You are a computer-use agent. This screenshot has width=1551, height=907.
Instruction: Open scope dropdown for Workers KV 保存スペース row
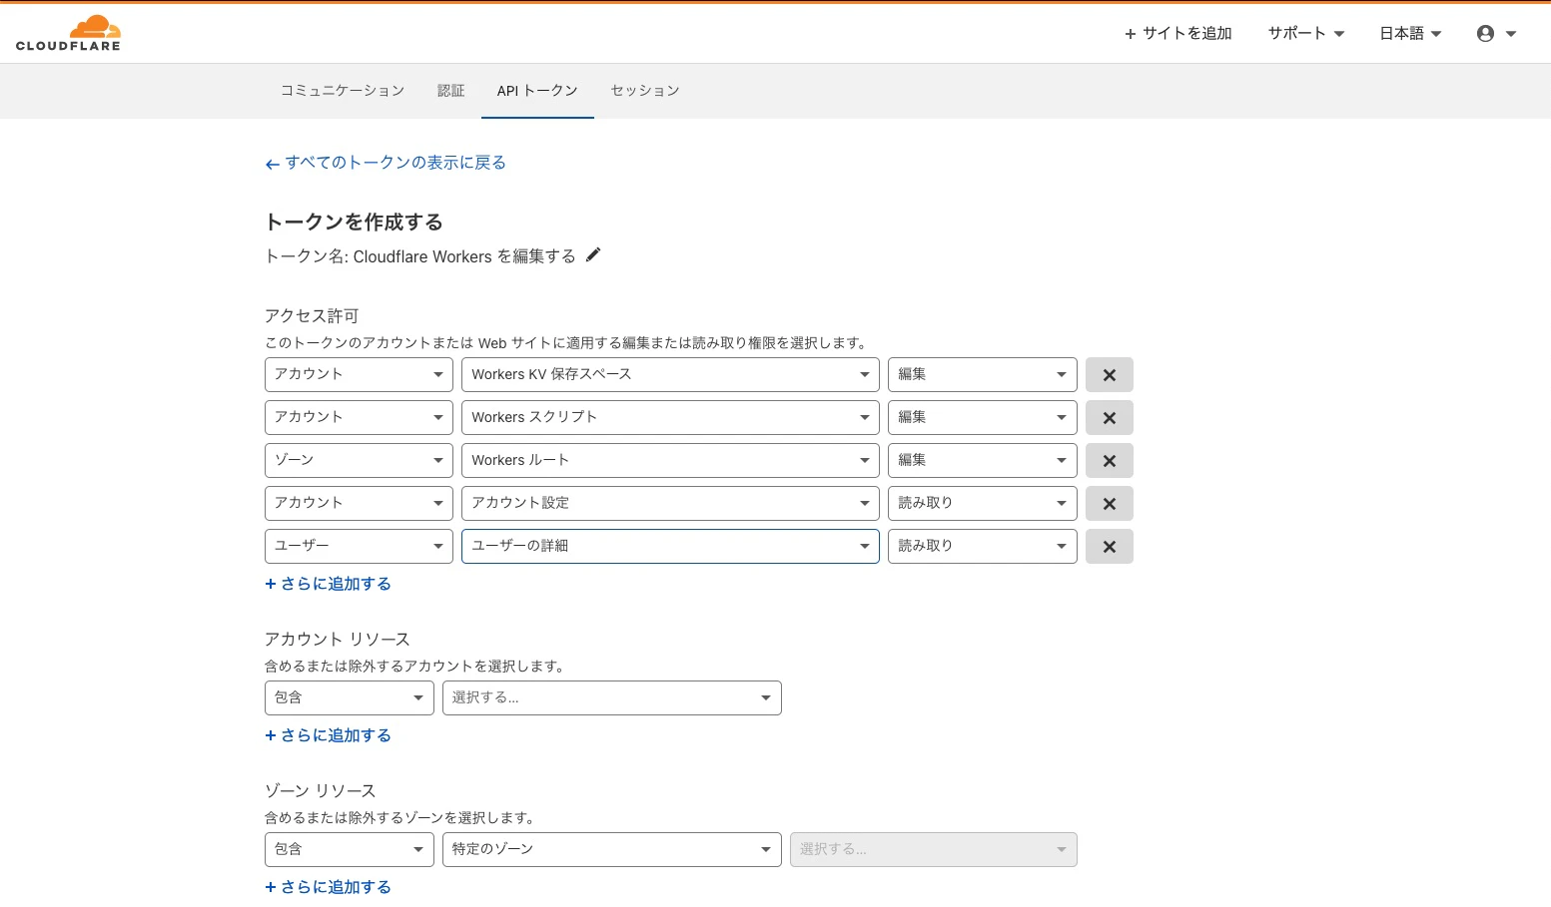click(359, 375)
